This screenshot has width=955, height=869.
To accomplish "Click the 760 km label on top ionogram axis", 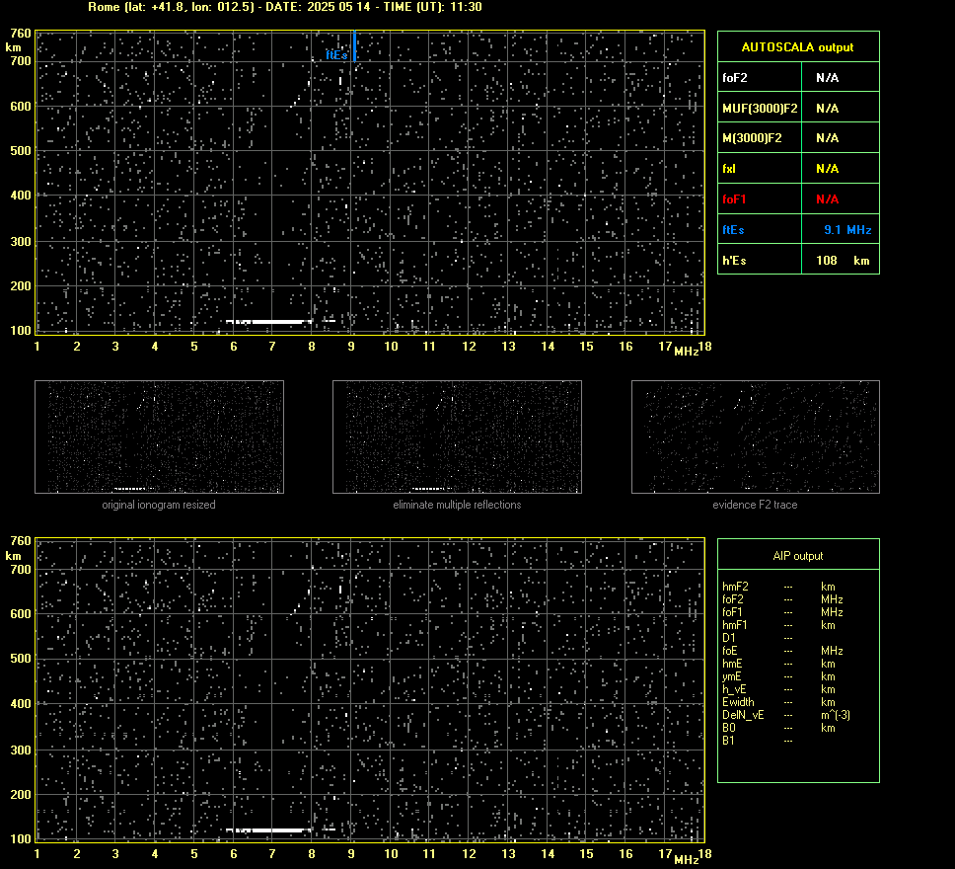I will pyautogui.click(x=21, y=34).
